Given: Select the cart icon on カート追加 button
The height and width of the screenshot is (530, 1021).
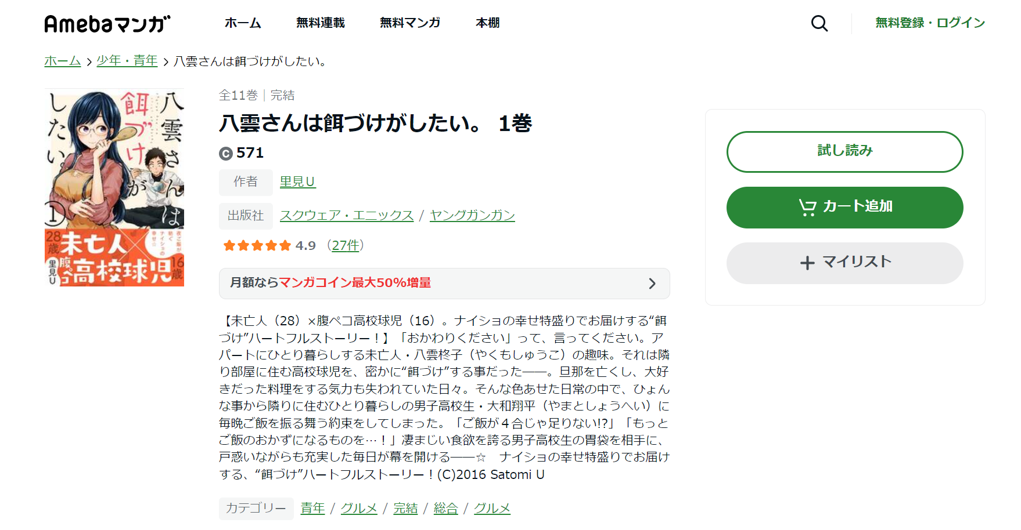Looking at the screenshot, I should click(807, 208).
